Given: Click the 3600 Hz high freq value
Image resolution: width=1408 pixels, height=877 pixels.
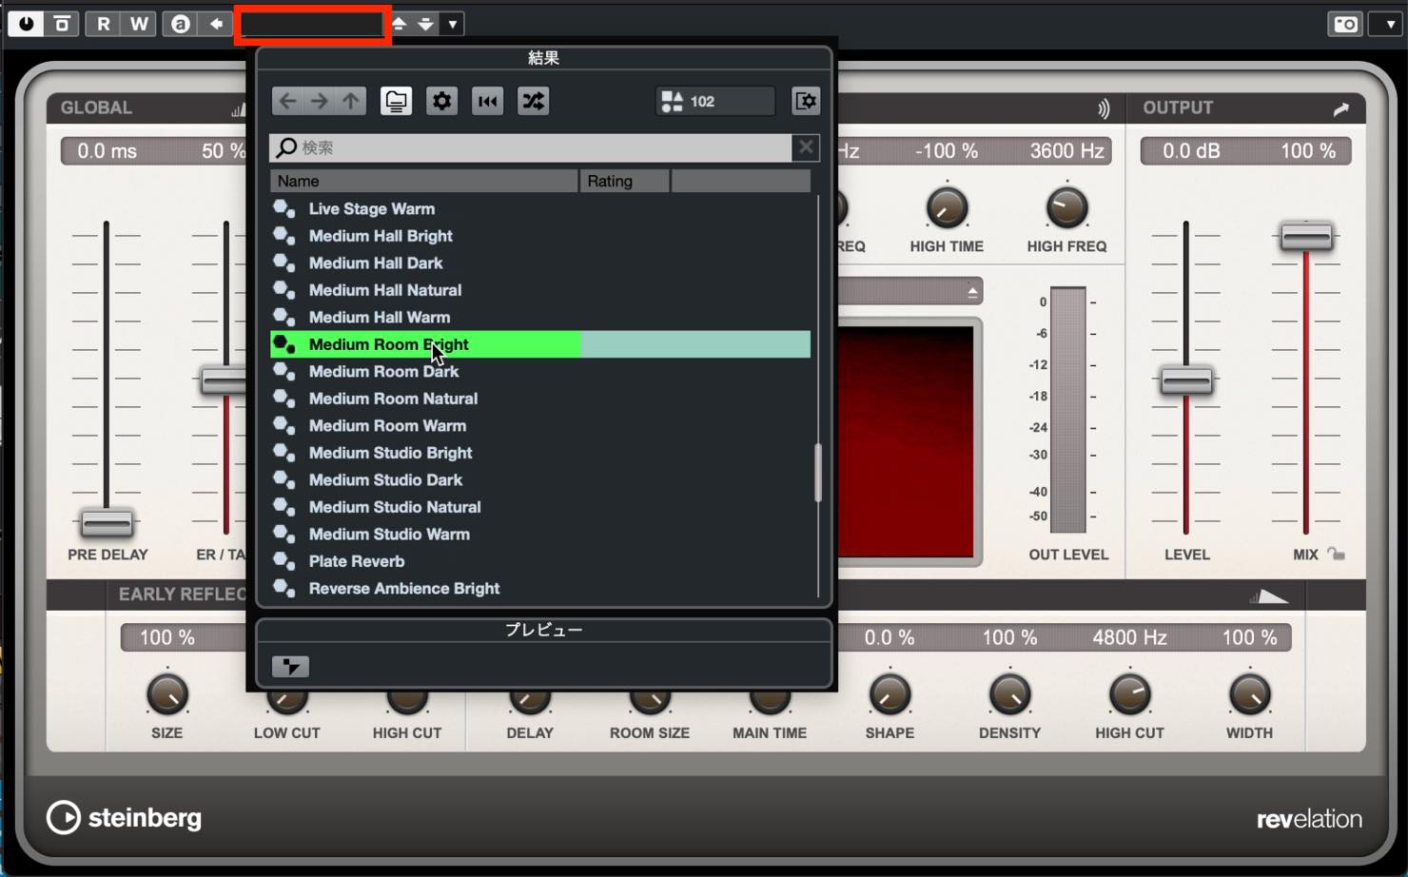Looking at the screenshot, I should 1066,151.
